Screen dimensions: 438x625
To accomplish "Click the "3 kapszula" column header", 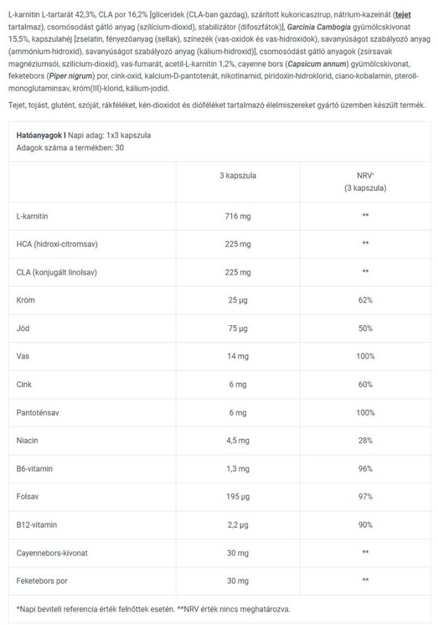I will point(237,176).
